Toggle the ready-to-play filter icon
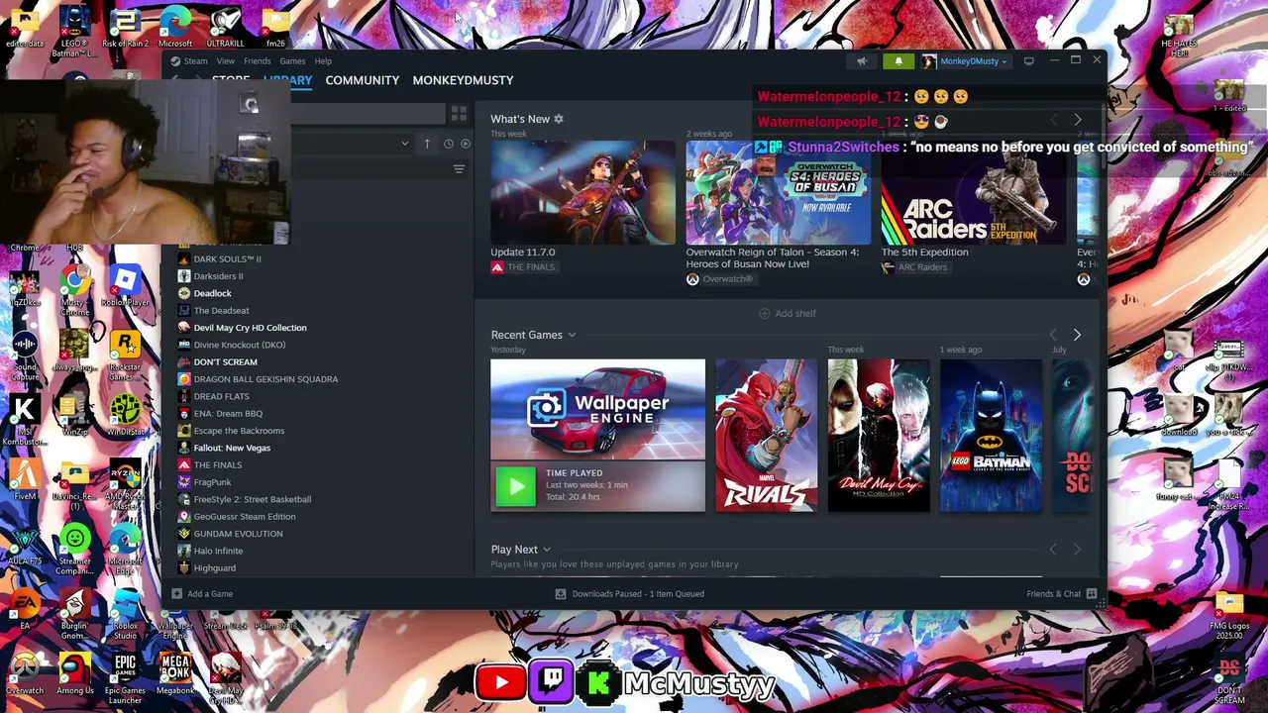 (x=466, y=144)
